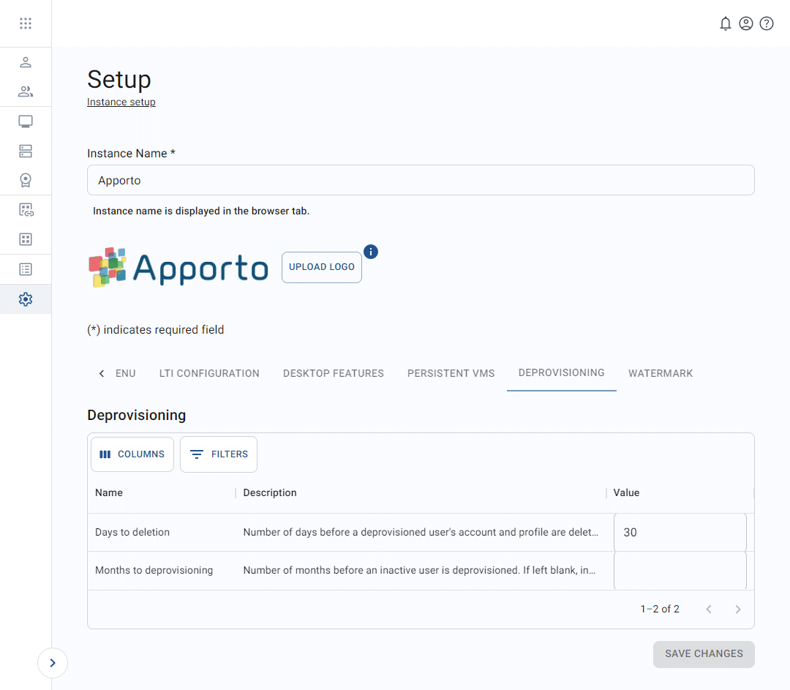Switch to the Watermark tab
790x690 pixels.
pyautogui.click(x=661, y=373)
